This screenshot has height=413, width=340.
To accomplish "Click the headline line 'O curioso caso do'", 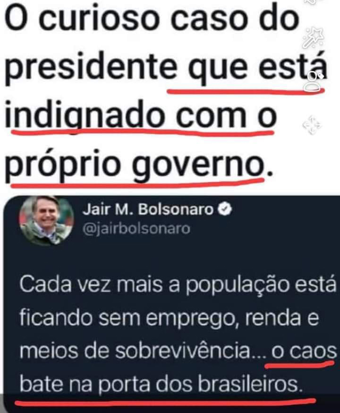I will click(152, 20).
